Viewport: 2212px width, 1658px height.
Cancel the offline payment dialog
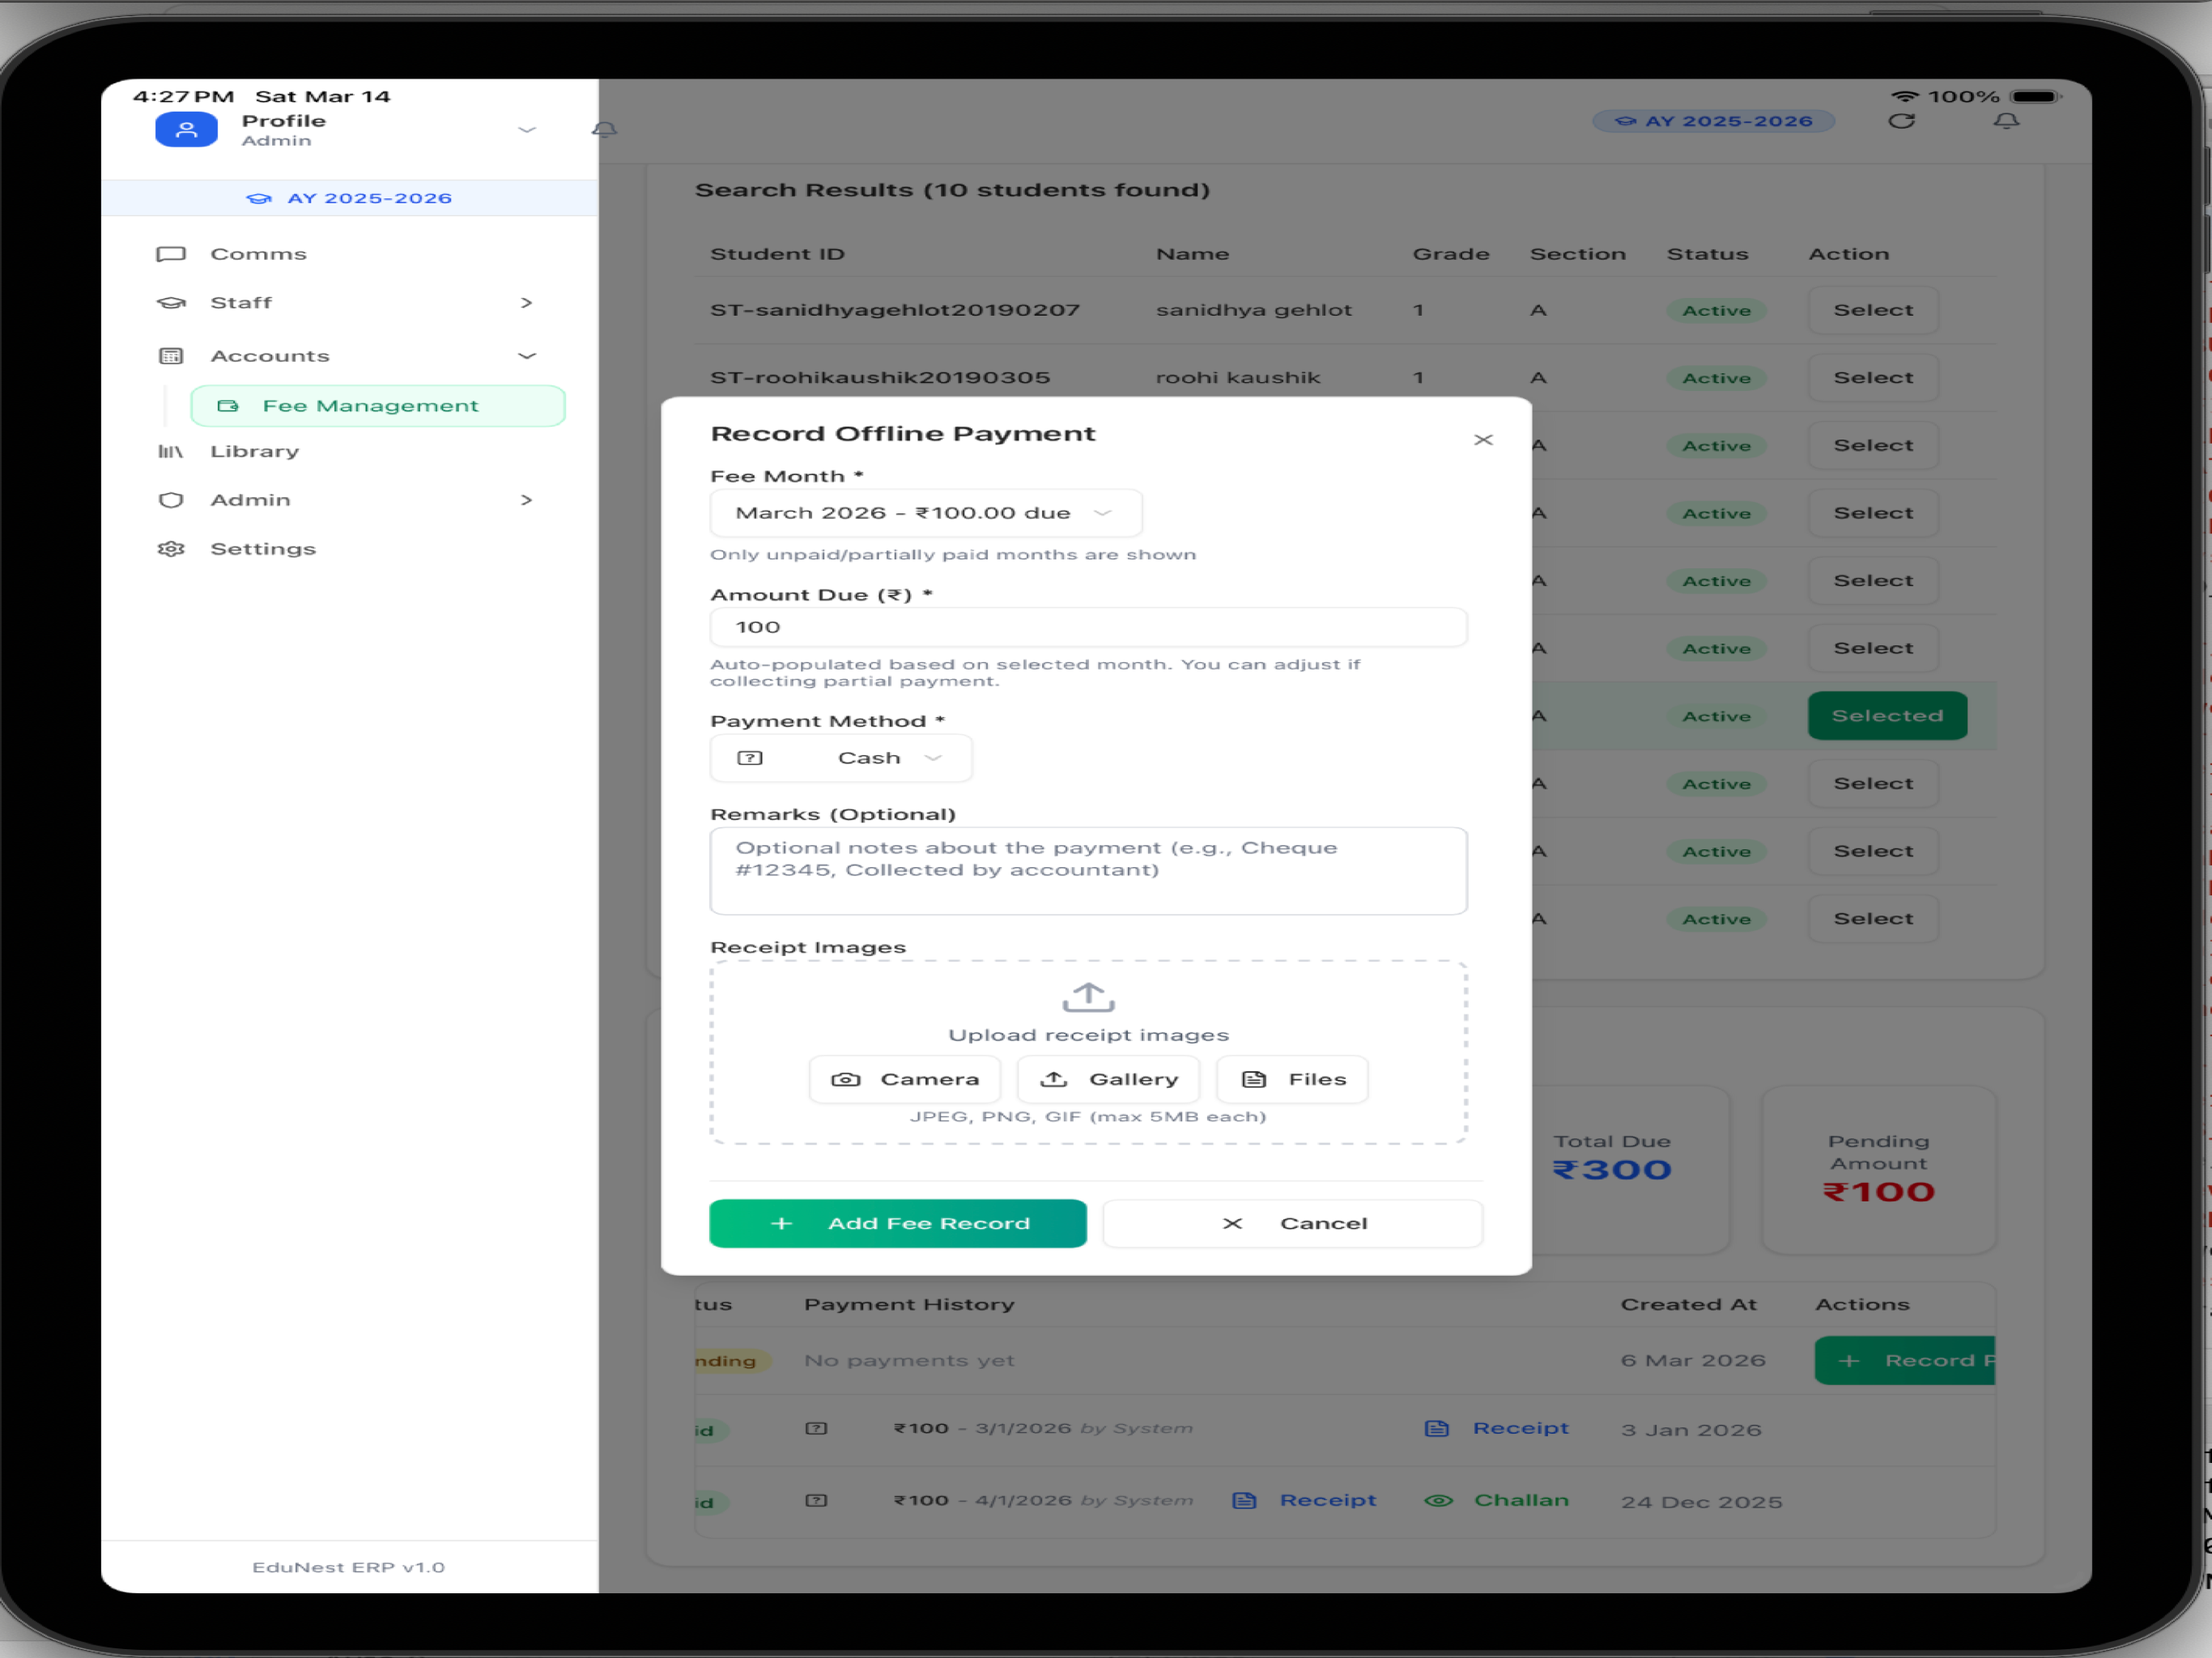[x=1292, y=1223]
